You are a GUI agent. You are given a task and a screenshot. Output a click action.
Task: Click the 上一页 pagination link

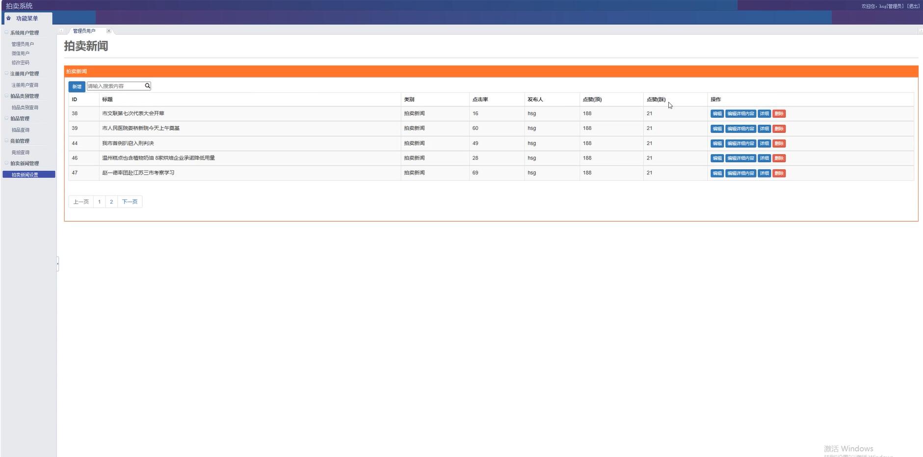coord(81,202)
